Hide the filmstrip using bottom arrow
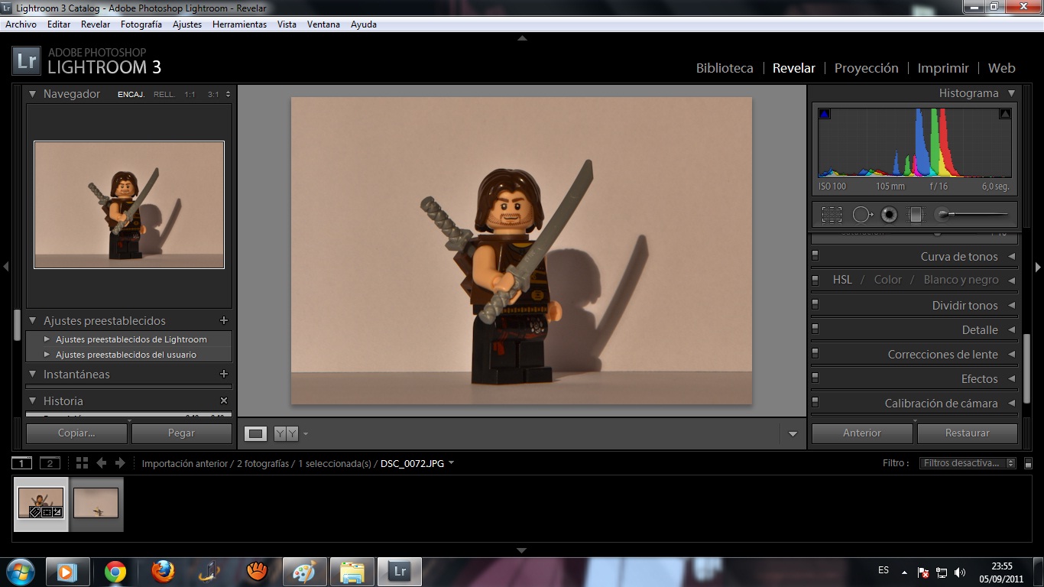The height and width of the screenshot is (587, 1044). tap(522, 550)
